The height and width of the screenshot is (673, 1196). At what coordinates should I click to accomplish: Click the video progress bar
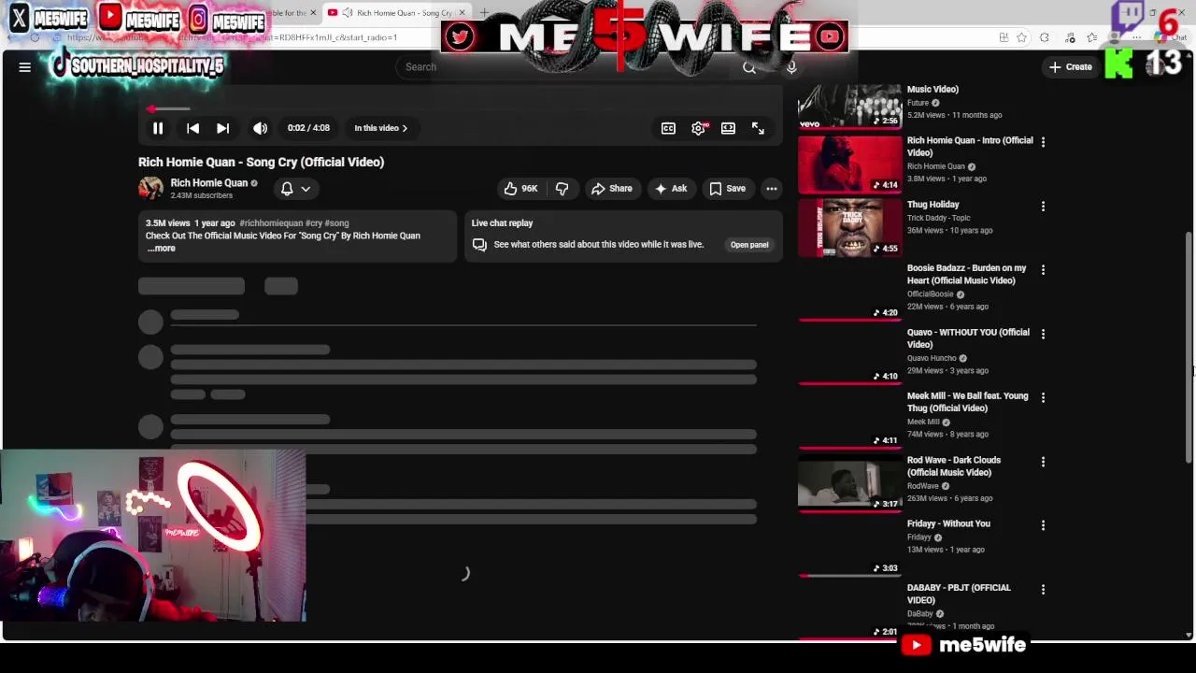point(462,108)
